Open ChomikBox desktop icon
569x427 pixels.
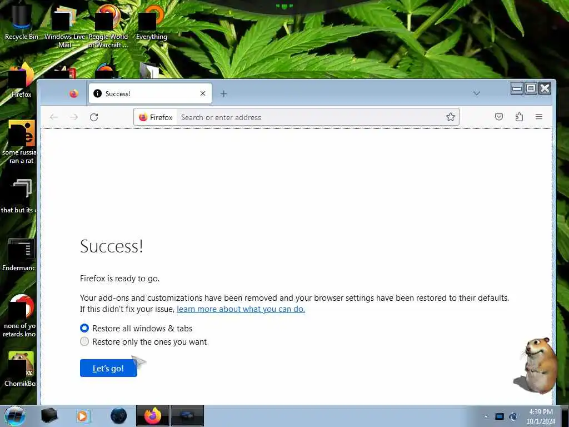click(21, 369)
